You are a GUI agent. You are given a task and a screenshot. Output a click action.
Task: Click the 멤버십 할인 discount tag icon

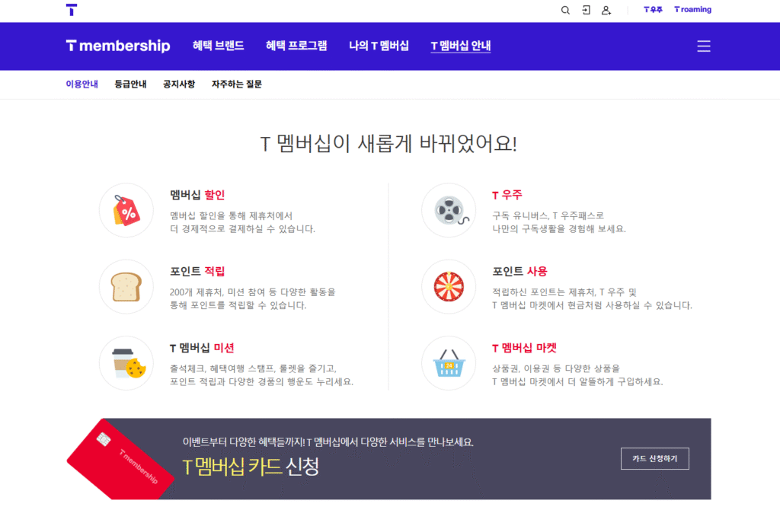[126, 210]
